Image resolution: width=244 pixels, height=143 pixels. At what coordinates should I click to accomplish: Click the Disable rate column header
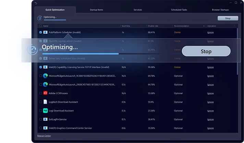point(153,26)
